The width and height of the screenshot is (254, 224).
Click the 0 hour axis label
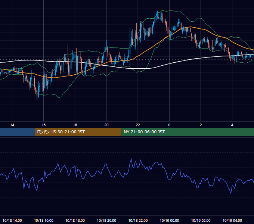(169, 125)
